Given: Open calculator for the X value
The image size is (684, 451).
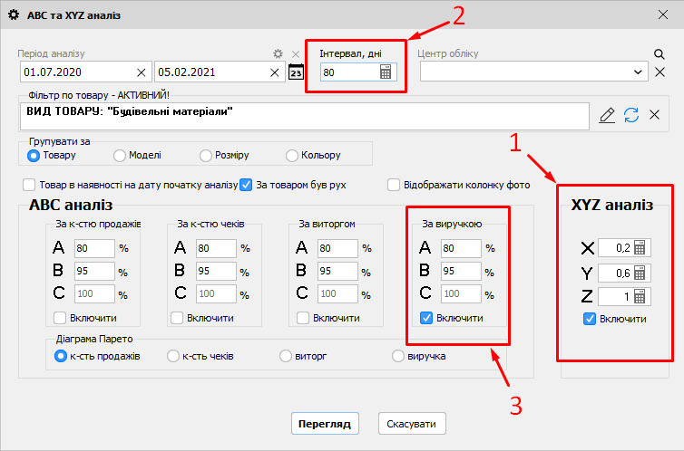Looking at the screenshot, I should 640,248.
